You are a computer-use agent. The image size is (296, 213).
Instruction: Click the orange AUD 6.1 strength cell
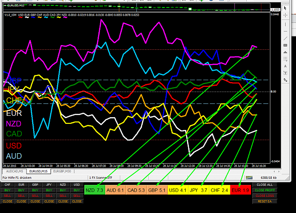click(116, 190)
